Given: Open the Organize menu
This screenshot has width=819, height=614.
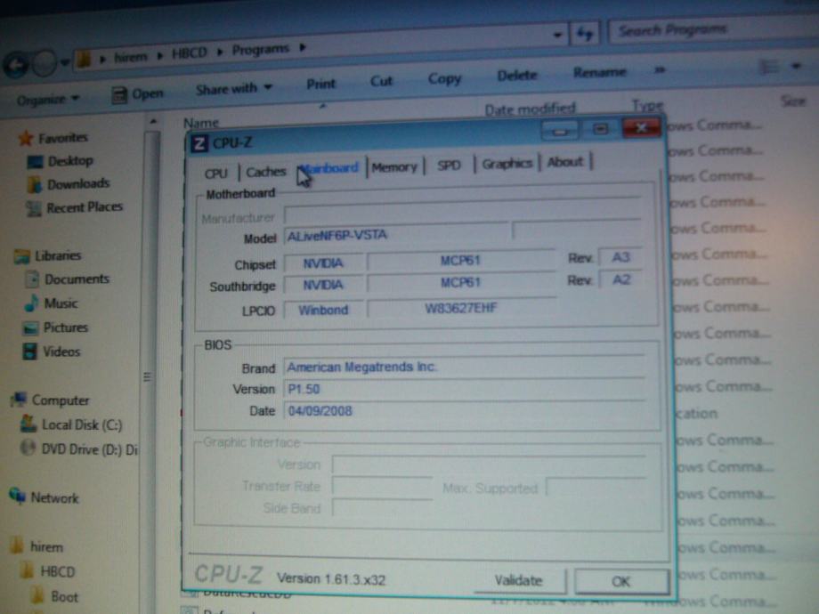Looking at the screenshot, I should [47, 99].
